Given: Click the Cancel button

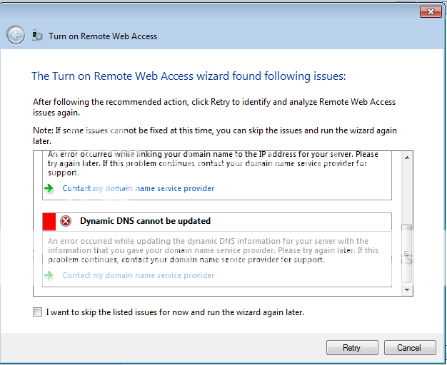Looking at the screenshot, I should 410,348.
